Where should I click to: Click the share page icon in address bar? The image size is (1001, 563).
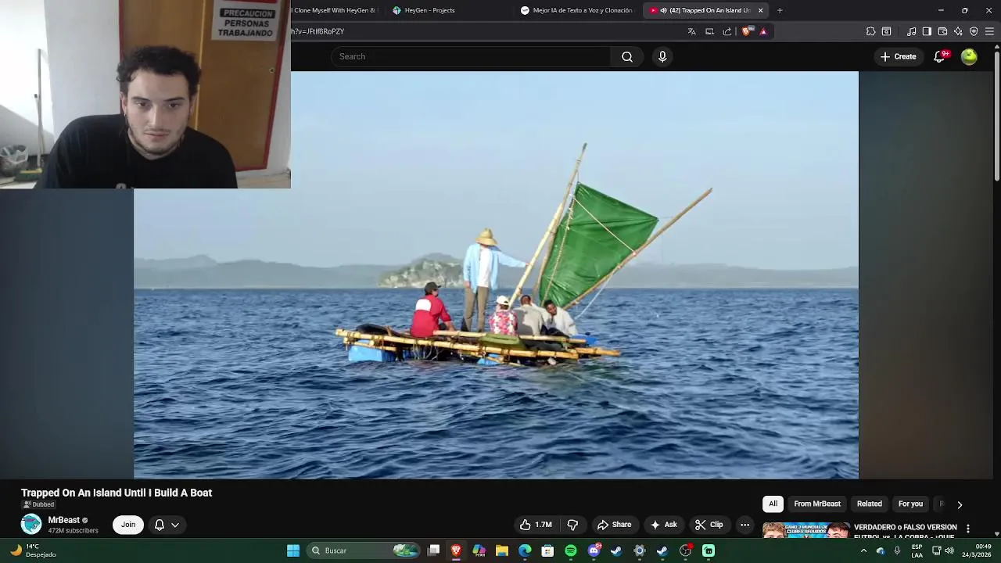727,31
